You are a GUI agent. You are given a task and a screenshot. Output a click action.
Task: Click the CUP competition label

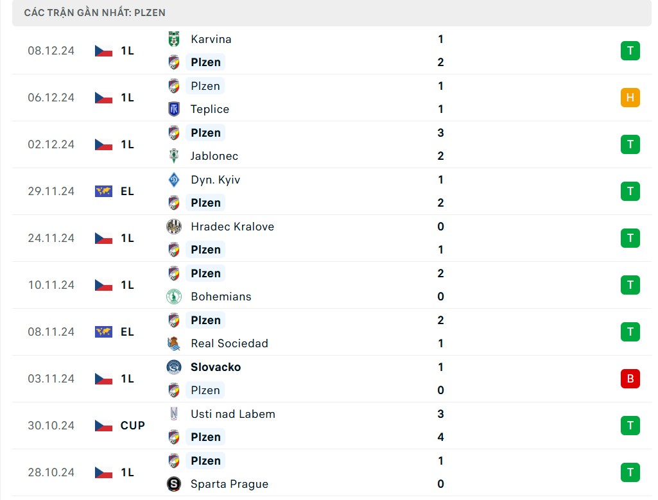pos(133,426)
